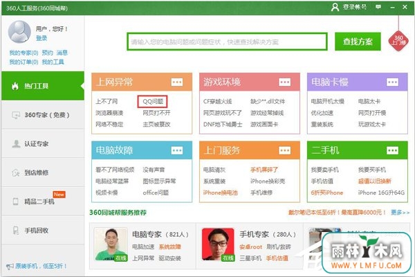The image size is (415, 277).
Task: Click the monitor icon beside 360专家
Action: [x=16, y=115]
